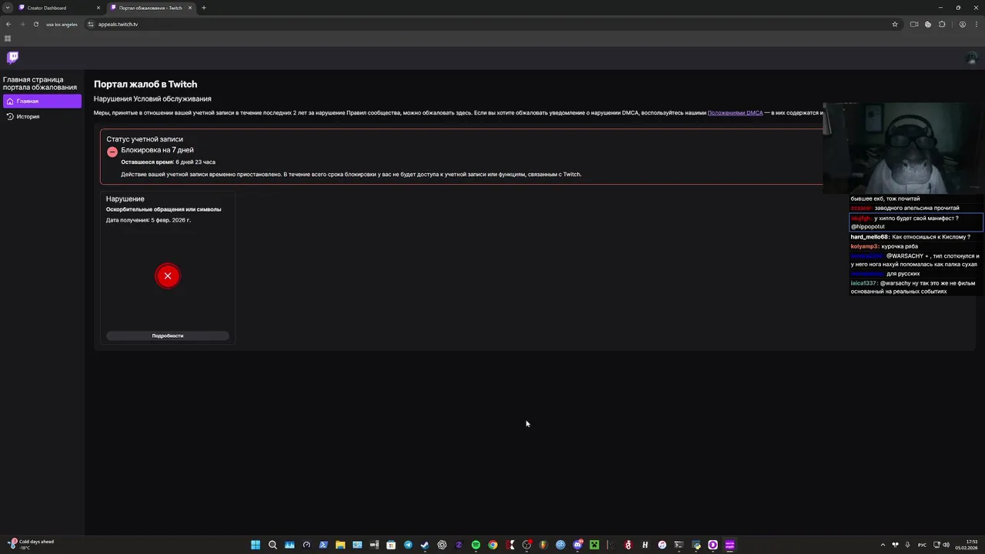Open Spotify from the taskbar
Viewport: 985px width, 554px height.
click(x=476, y=545)
